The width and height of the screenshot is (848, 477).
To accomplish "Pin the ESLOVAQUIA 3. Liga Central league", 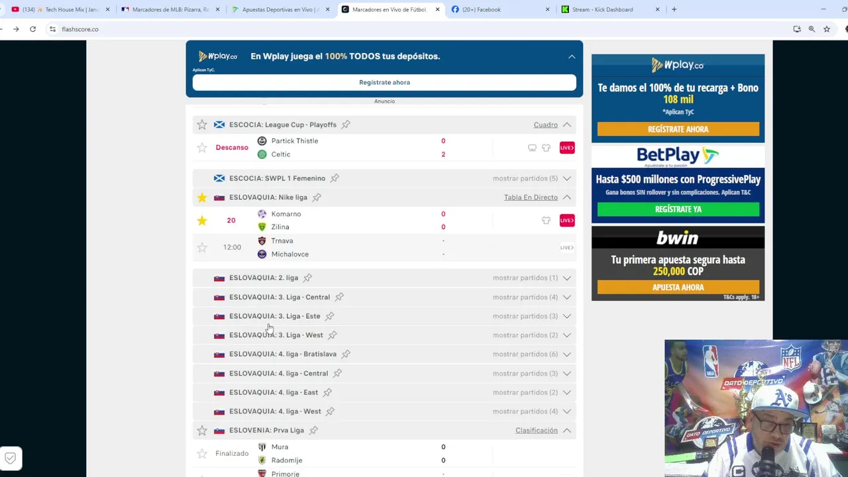I will pos(339,297).
